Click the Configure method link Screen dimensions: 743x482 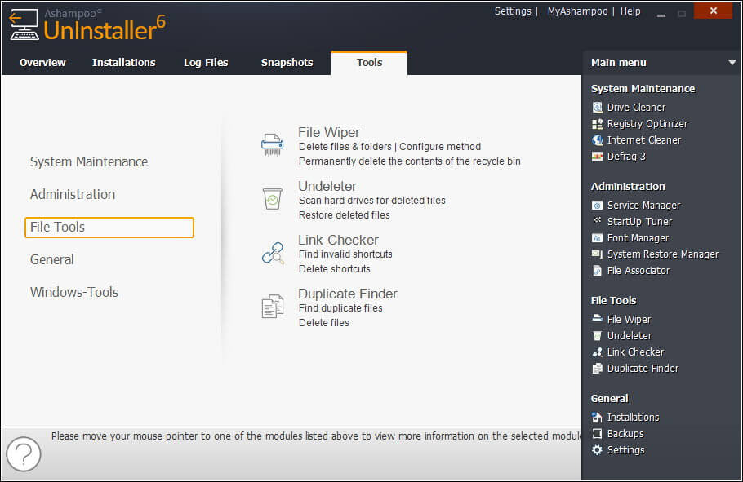click(440, 147)
